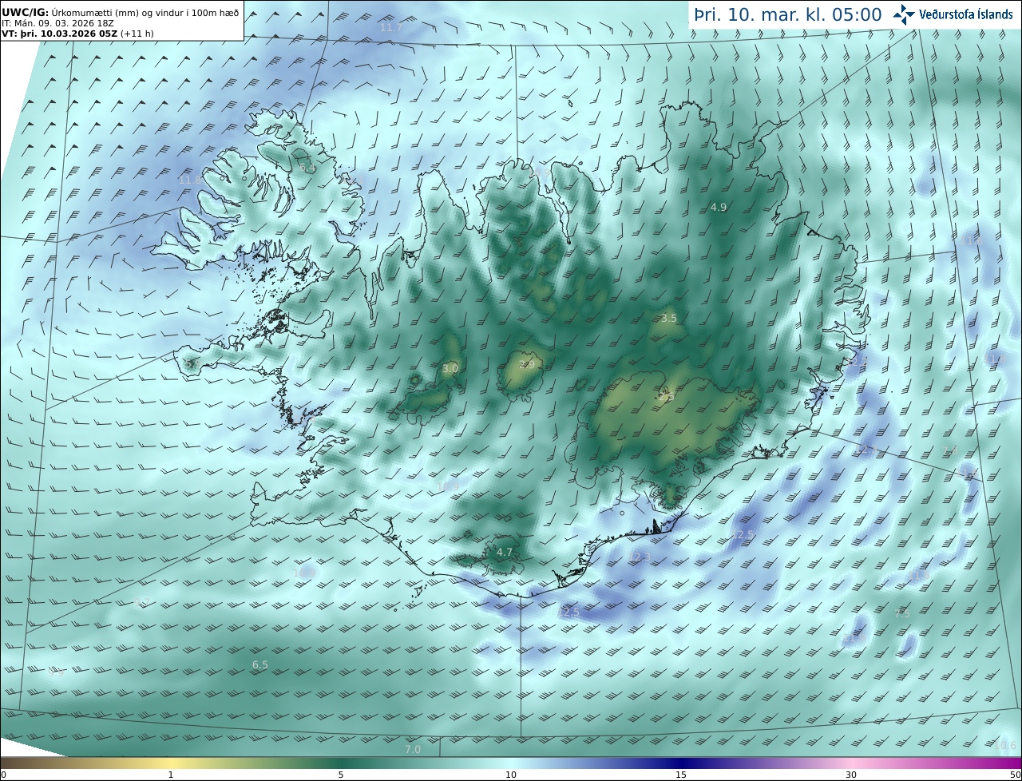1022x781 pixels.
Task: Click the pink colorbar segment above 30
Action: click(851, 763)
